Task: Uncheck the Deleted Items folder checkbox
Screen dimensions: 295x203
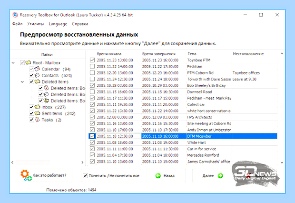Action: 31,81
